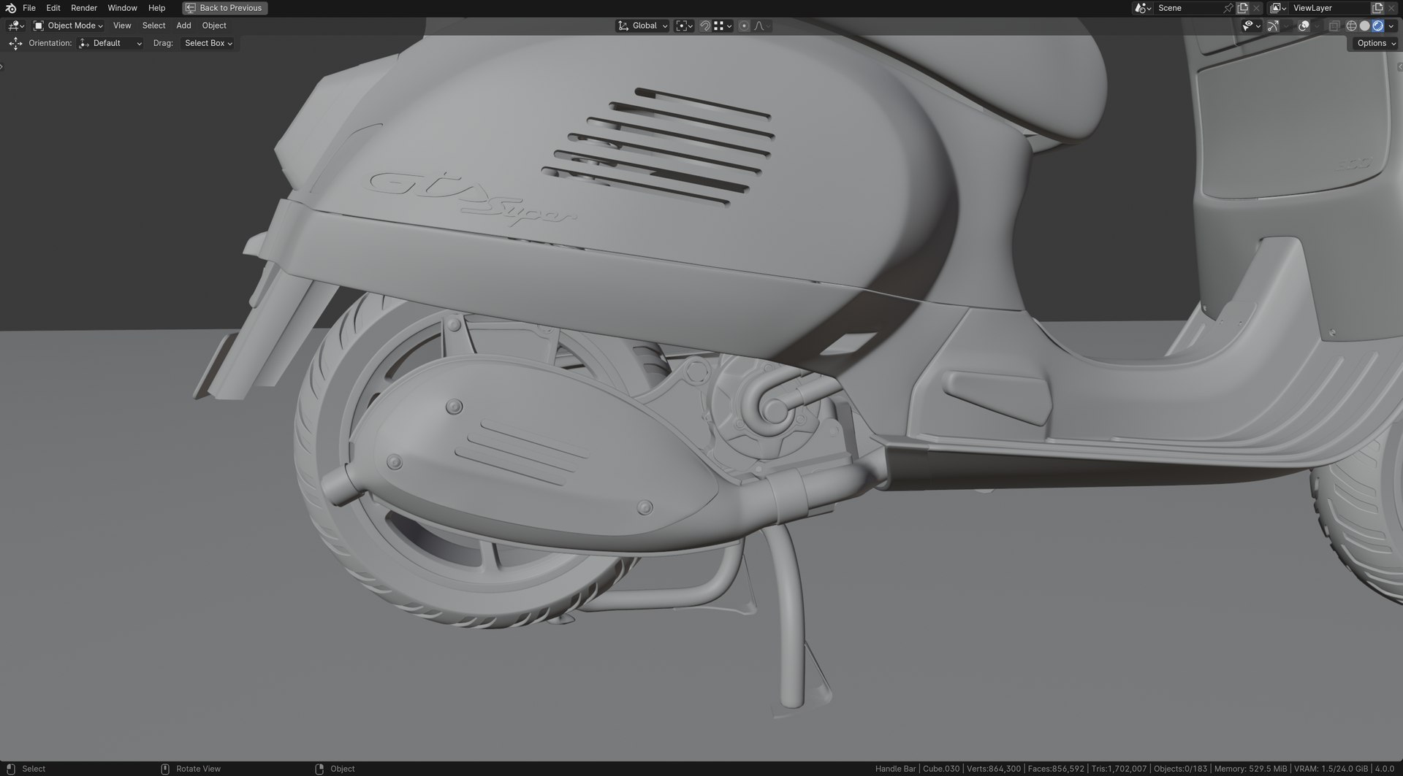Open the Global transform orientation dropdown
1403x776 pixels.
(x=642, y=26)
